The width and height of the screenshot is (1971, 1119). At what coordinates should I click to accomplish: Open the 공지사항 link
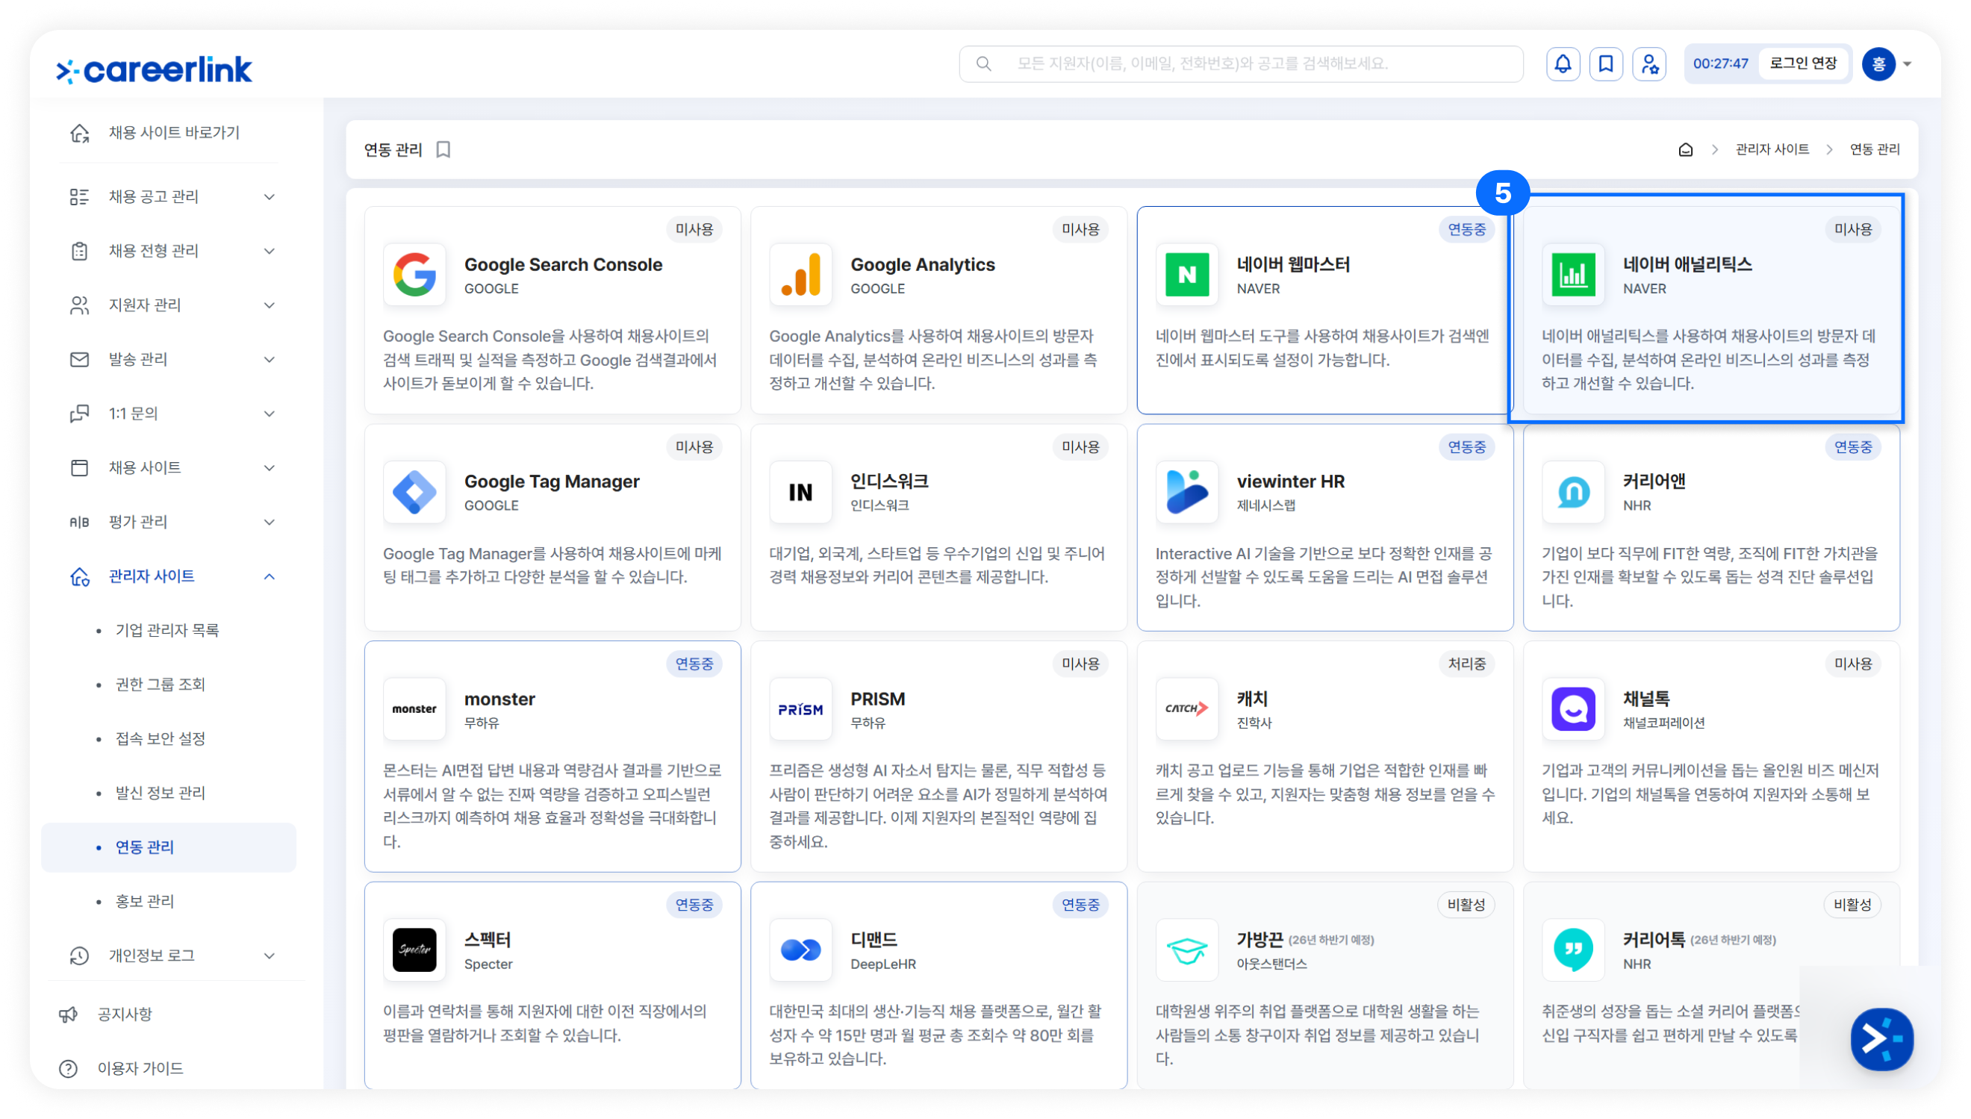click(x=125, y=1014)
